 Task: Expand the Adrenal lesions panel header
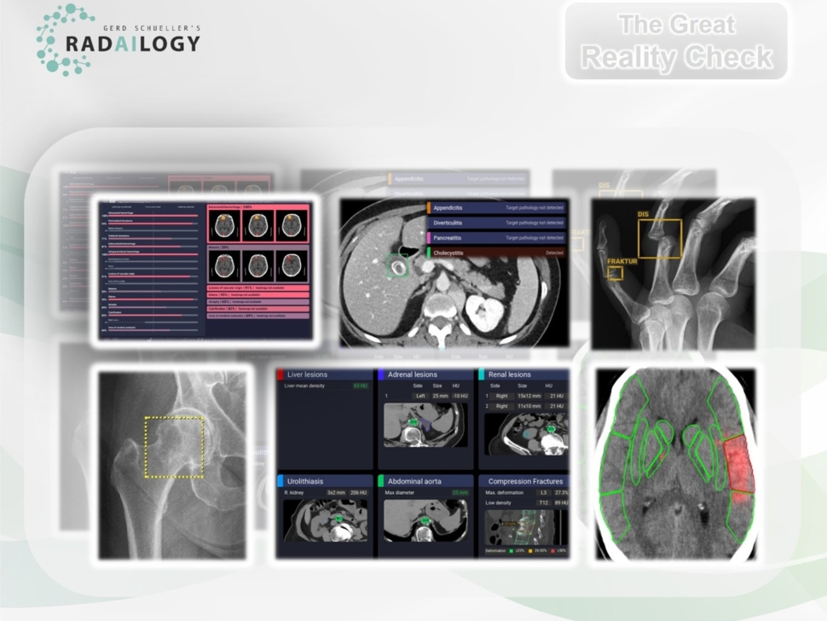coord(424,374)
